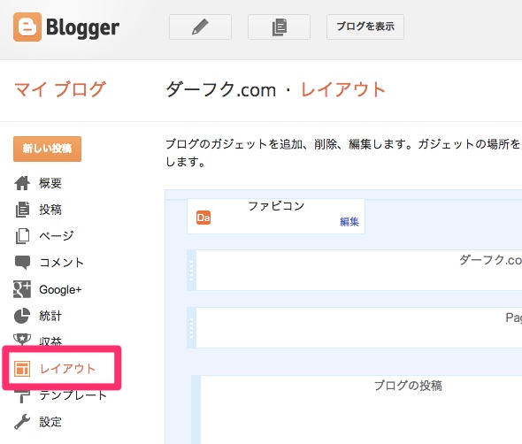Image resolution: width=522 pixels, height=444 pixels.
Task: Click the ブログを表示 button
Action: click(x=365, y=27)
